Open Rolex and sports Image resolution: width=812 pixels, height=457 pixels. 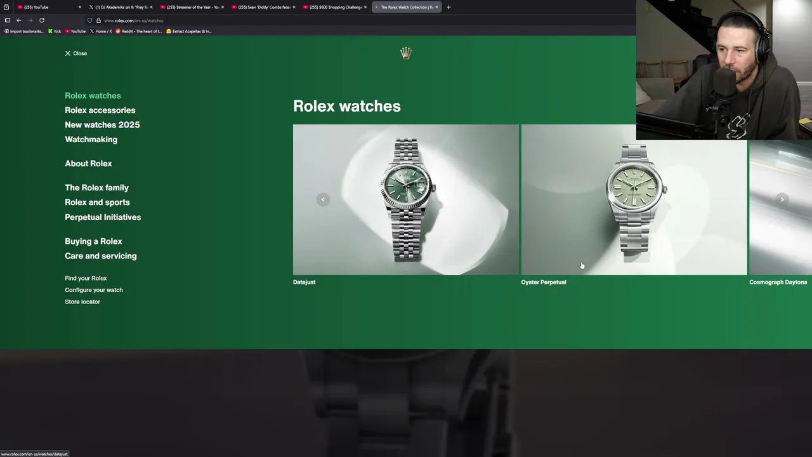pos(97,202)
